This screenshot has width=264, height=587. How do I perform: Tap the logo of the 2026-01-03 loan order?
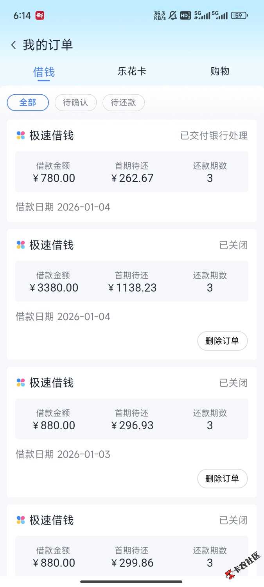[21, 383]
